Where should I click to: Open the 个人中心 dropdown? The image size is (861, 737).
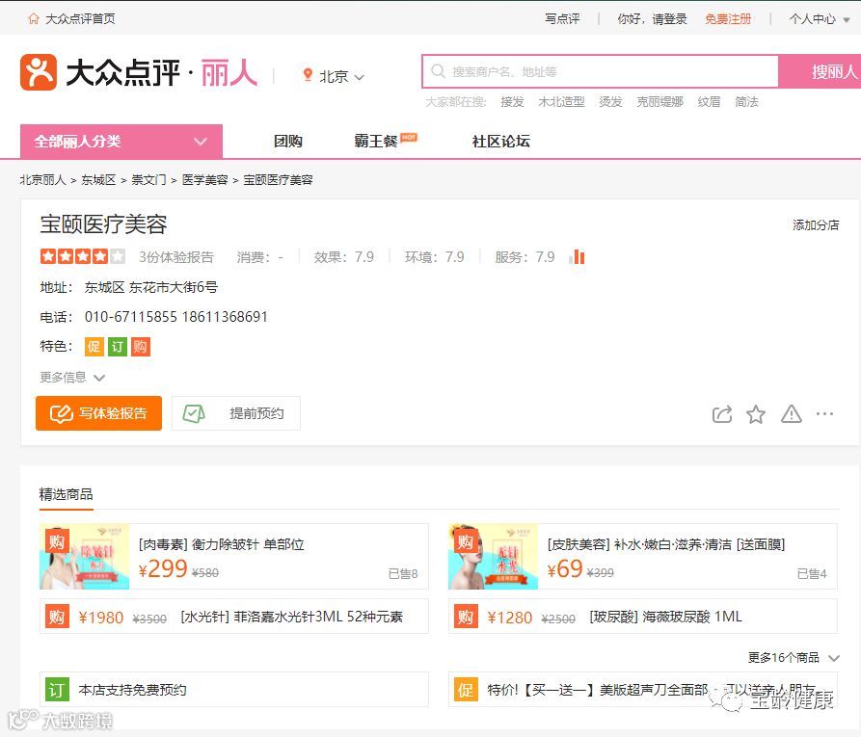(x=820, y=19)
